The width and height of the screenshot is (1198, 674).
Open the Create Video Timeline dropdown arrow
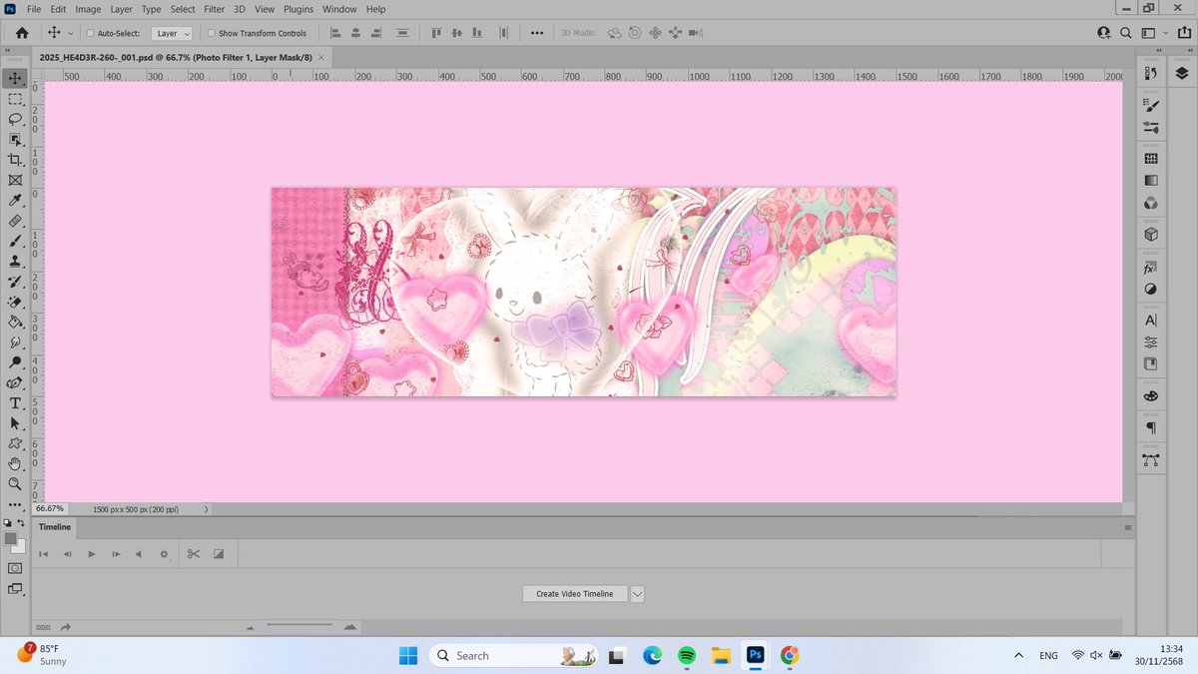pos(638,593)
